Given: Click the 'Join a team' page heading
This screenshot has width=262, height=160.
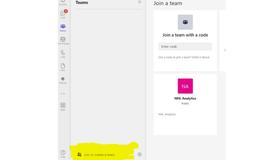Looking at the screenshot, I should pos(168,3).
